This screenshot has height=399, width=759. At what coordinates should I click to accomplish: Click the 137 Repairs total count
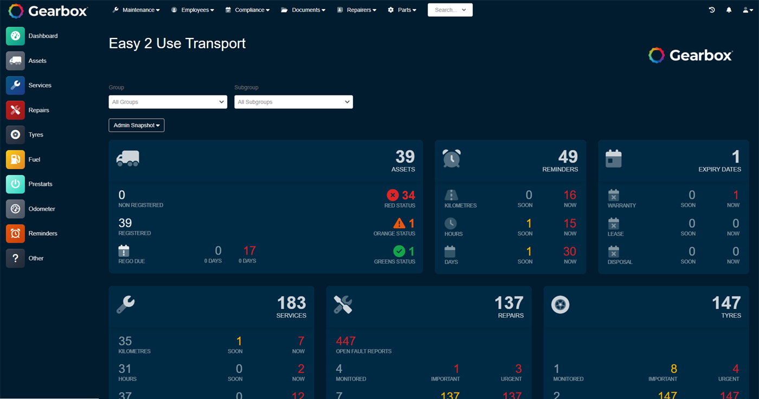click(x=509, y=303)
